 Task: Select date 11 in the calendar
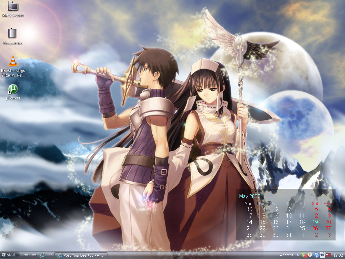pos(302,215)
